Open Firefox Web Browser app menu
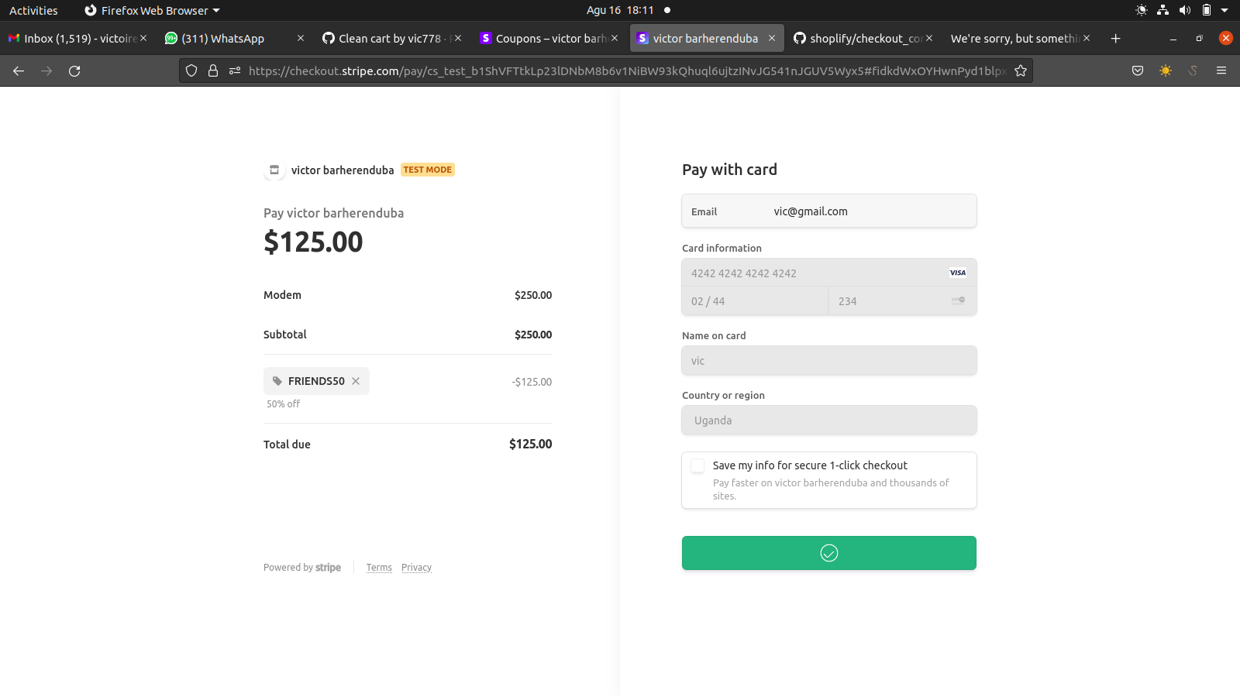 click(153, 10)
